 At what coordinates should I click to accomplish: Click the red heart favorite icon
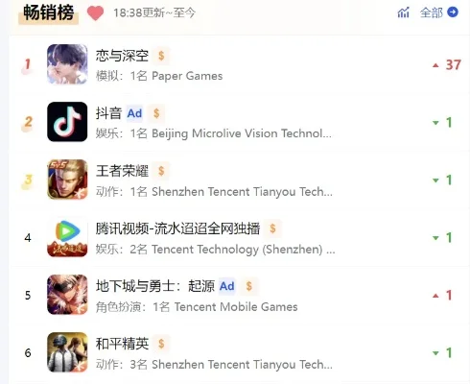[x=95, y=12]
